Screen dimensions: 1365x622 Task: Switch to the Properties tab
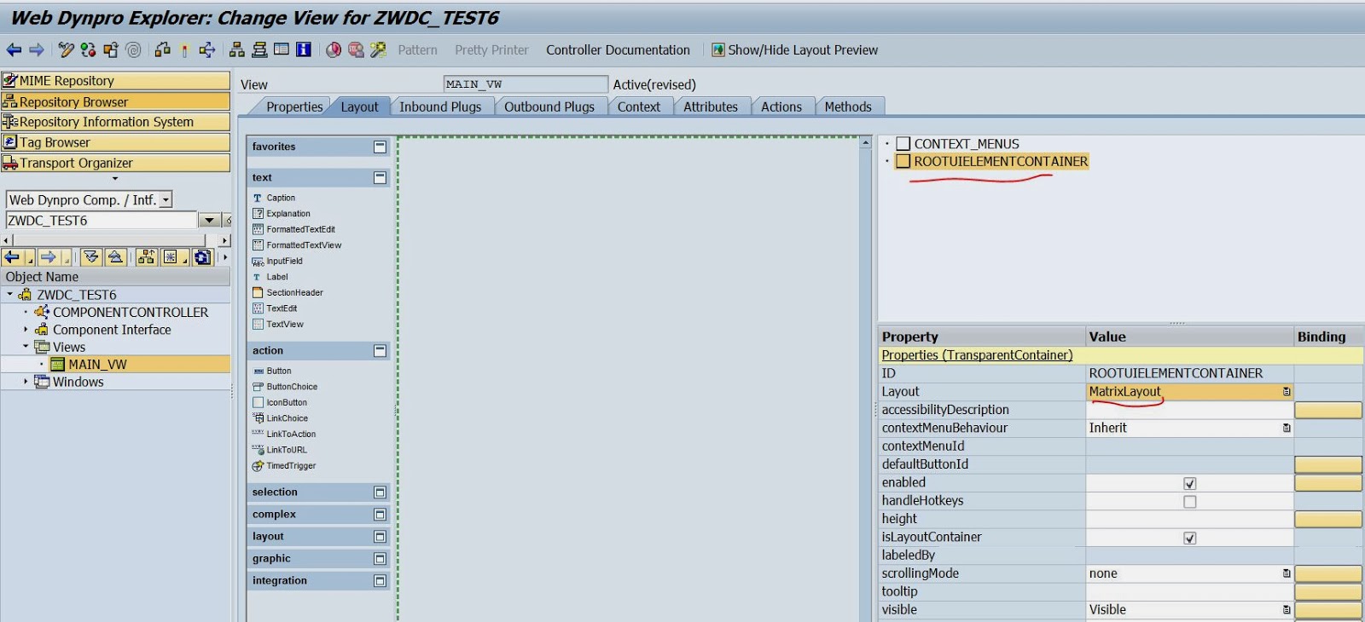point(294,107)
